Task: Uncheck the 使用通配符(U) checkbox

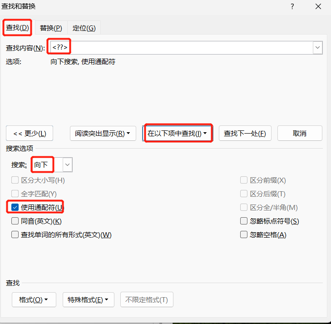Action: tap(15, 207)
